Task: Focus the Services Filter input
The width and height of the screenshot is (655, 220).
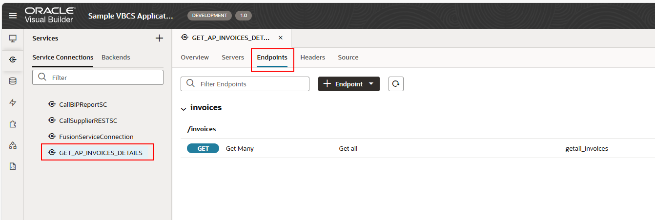Action: point(98,77)
